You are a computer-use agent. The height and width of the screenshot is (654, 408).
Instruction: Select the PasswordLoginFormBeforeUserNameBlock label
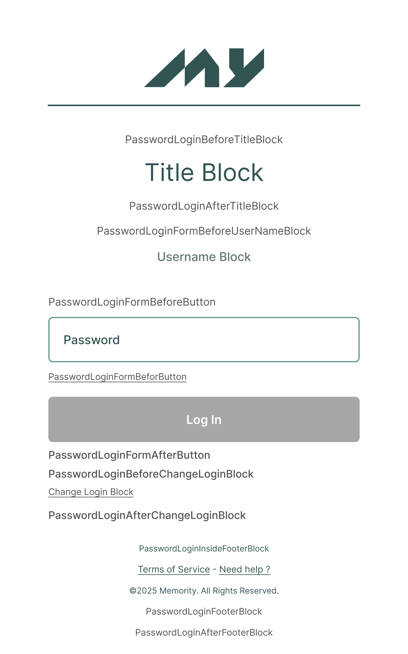click(204, 230)
